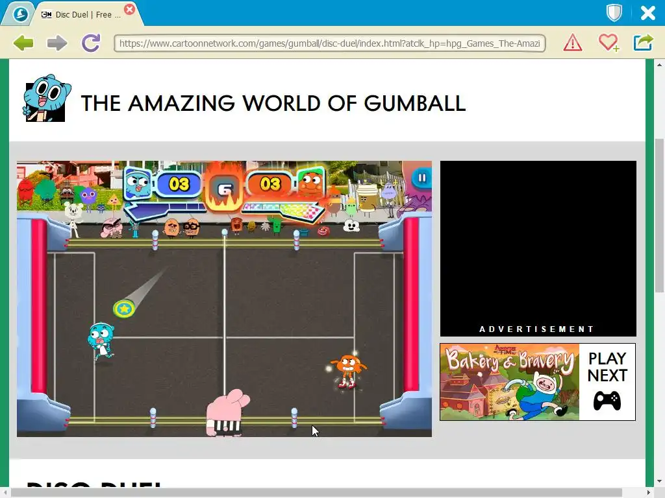
Task: Close the window with the white X
Action: click(x=647, y=13)
